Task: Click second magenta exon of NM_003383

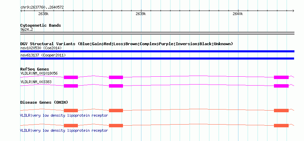Action: pos(116,86)
